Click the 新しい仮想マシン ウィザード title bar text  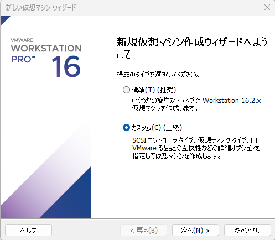point(41,7)
